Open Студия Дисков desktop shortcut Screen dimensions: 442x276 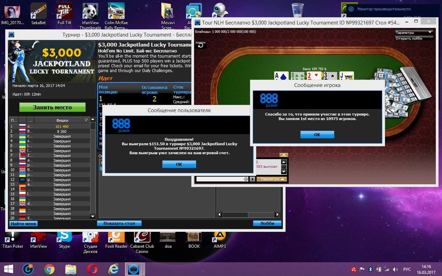click(x=90, y=242)
